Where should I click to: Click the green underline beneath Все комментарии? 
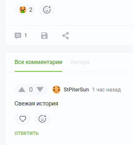tap(38, 71)
